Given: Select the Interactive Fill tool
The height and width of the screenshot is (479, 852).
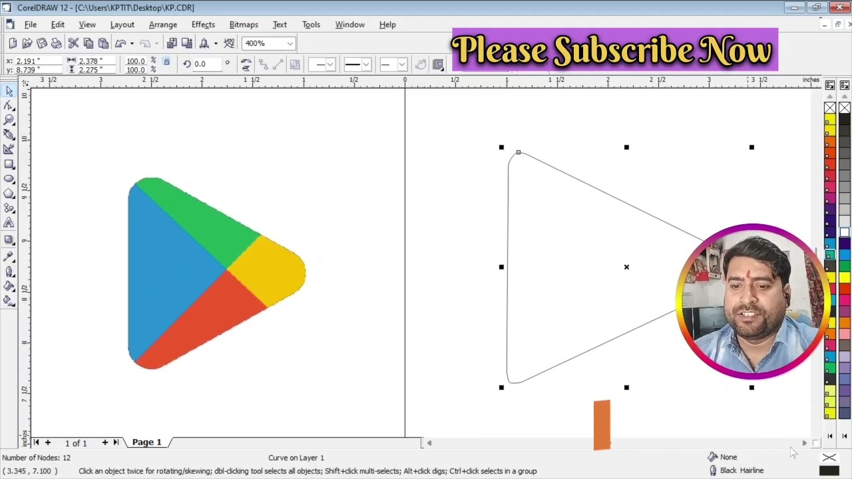Looking at the screenshot, I should 9,301.
